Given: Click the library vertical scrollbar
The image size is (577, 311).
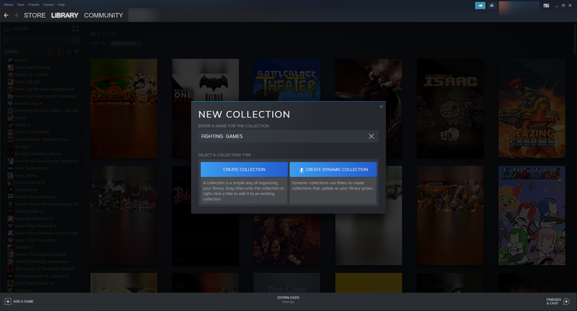Looking at the screenshot, I should 575,40.
